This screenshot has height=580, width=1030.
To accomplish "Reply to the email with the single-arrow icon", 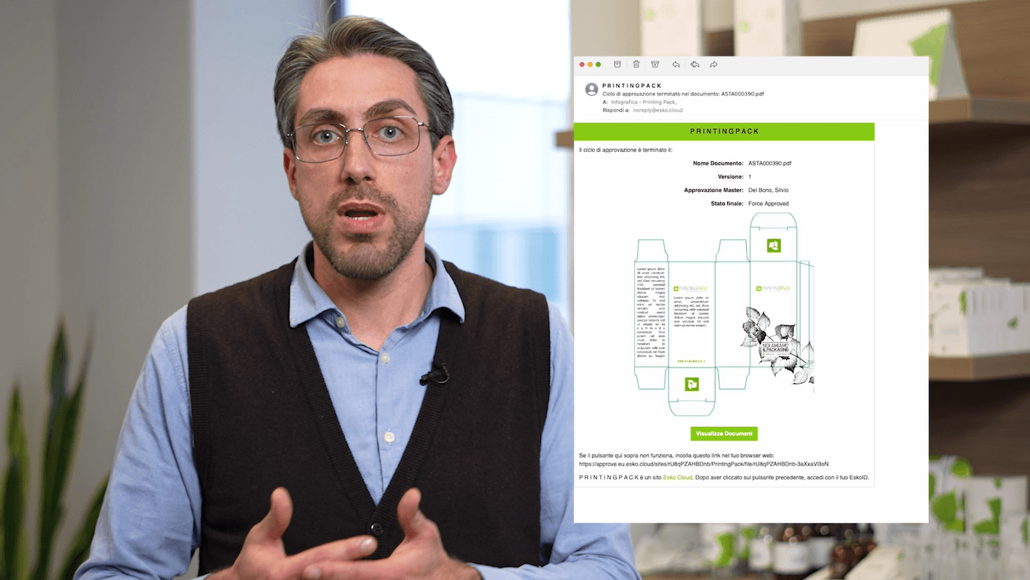I will click(x=676, y=64).
